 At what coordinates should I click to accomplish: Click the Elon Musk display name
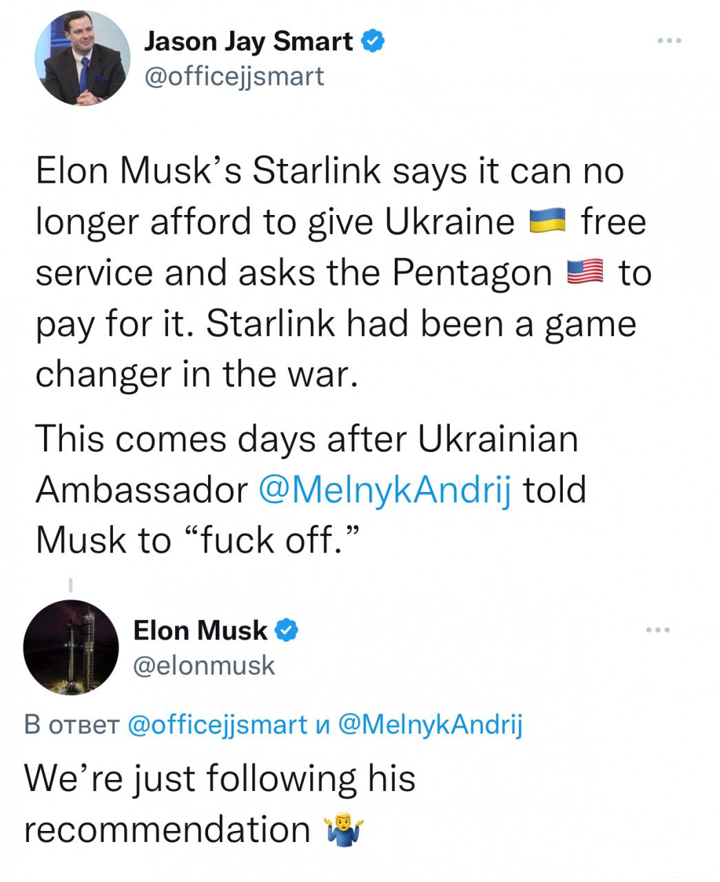pyautogui.click(x=200, y=630)
